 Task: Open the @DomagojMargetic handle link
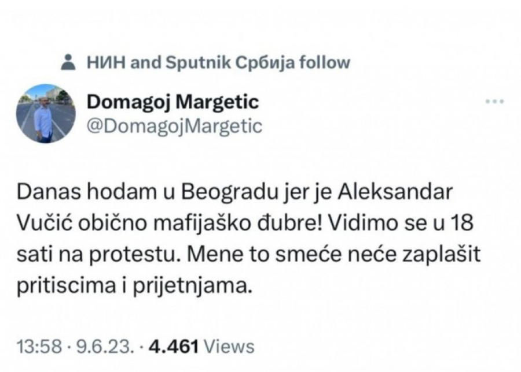pyautogui.click(x=173, y=127)
